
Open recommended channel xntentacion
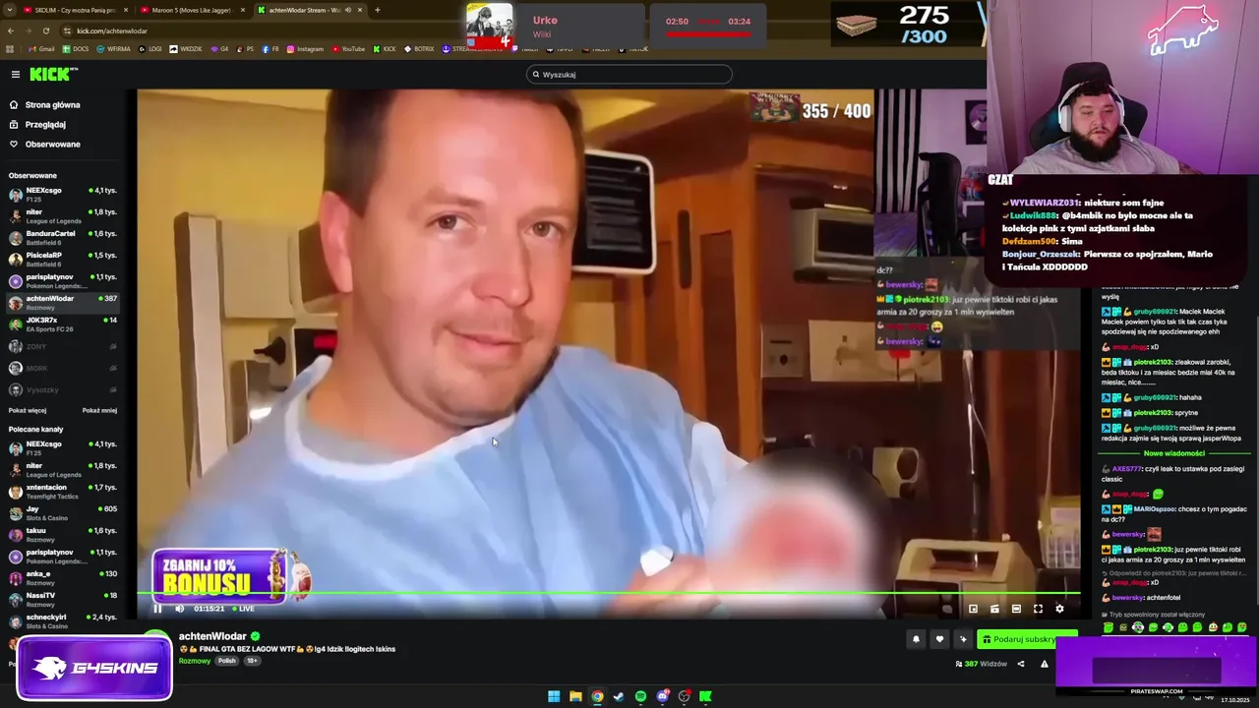point(62,491)
